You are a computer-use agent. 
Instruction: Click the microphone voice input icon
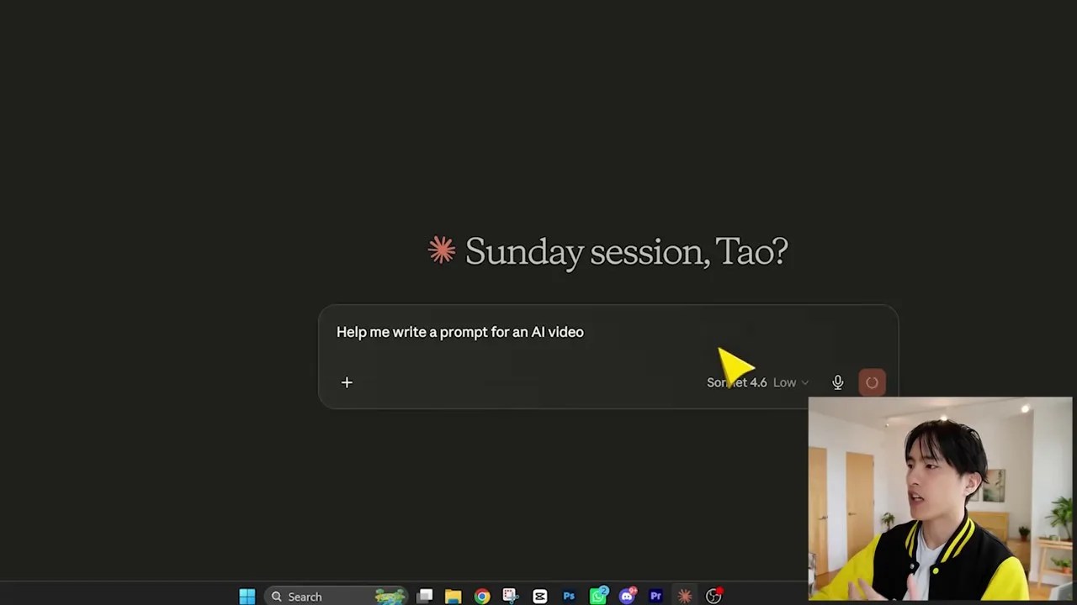pos(837,382)
